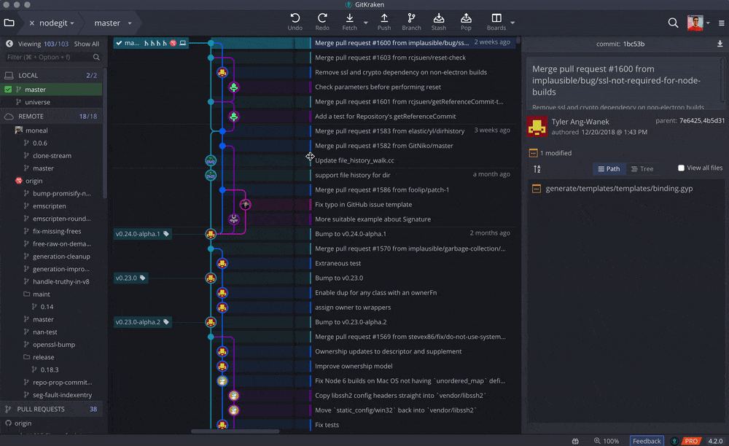Click the master branch label in the graph
This screenshot has width=729, height=446.
click(151, 43)
